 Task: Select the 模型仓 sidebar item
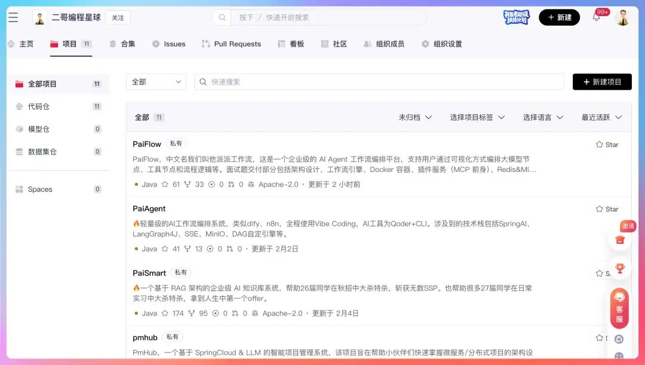coord(38,129)
